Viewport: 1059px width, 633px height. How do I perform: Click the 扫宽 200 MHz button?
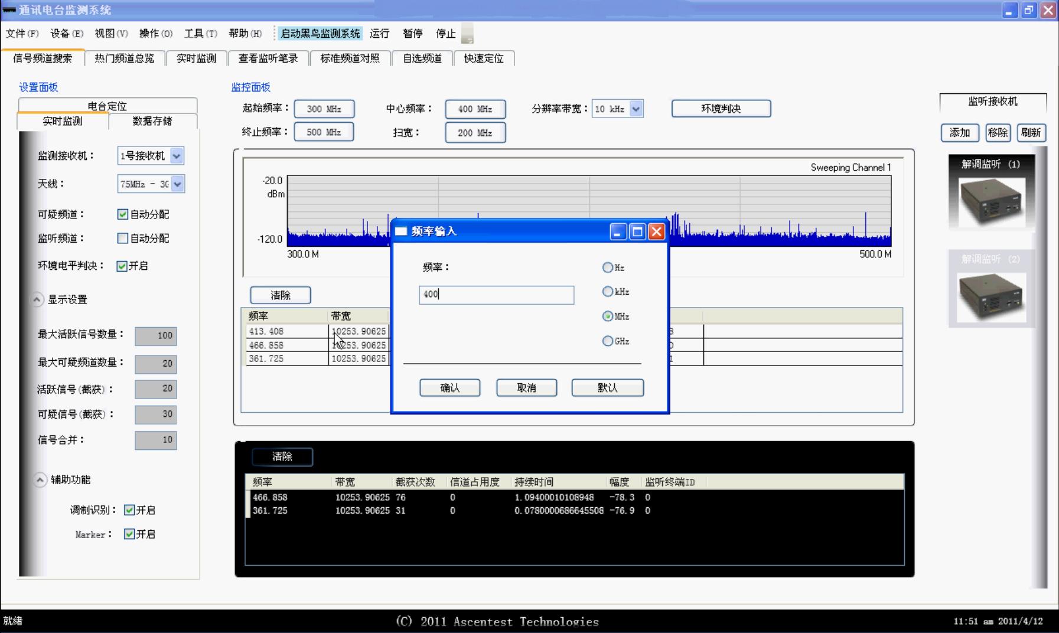click(475, 133)
